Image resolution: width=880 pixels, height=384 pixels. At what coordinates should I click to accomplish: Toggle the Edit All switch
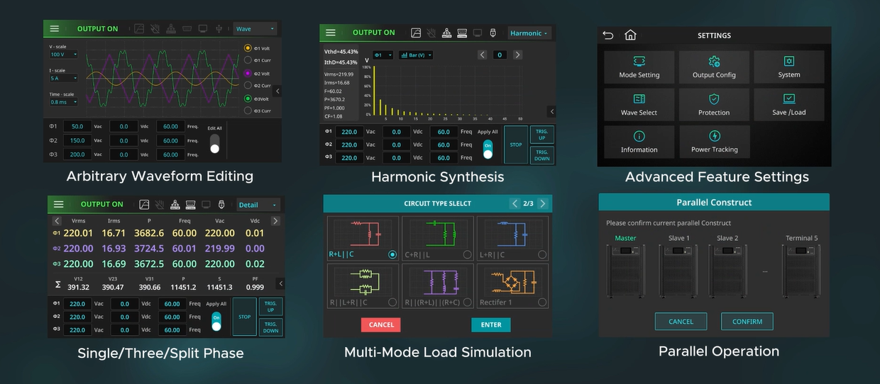click(x=215, y=145)
